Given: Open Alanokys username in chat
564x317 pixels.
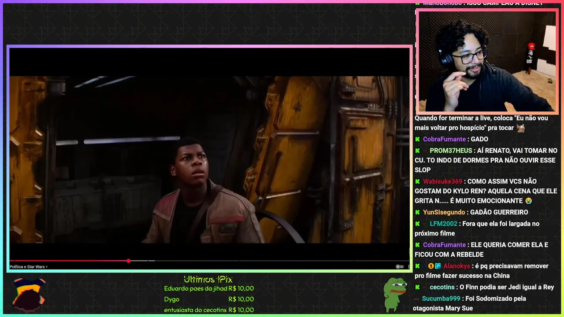Looking at the screenshot, I should point(457,266).
